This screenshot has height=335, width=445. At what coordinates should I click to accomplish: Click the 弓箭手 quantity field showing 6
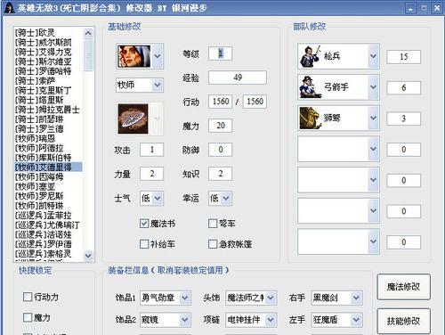click(x=403, y=87)
